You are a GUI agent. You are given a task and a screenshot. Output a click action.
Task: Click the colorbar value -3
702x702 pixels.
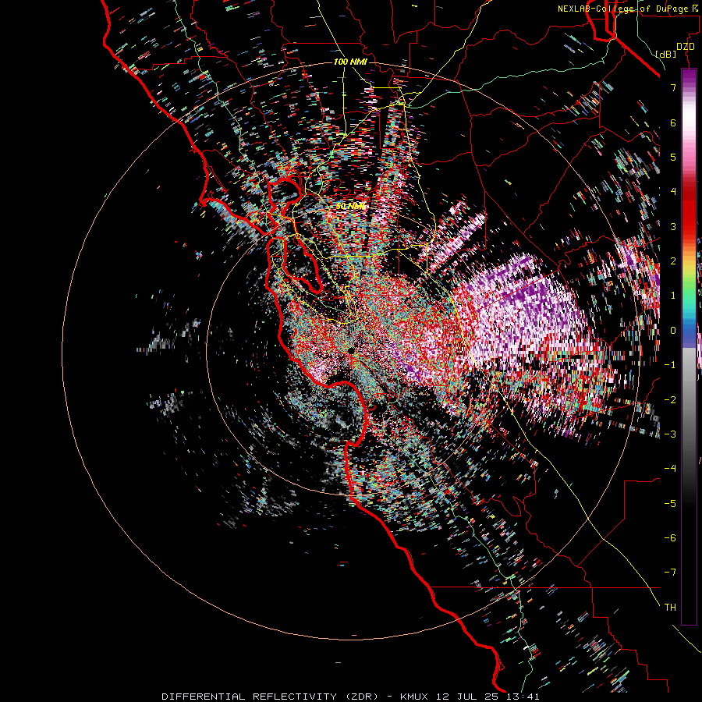[670, 434]
